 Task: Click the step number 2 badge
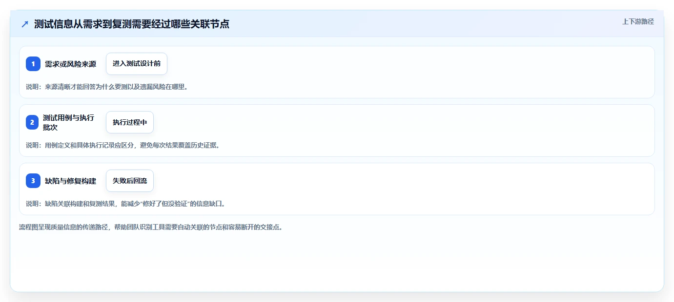tap(33, 122)
